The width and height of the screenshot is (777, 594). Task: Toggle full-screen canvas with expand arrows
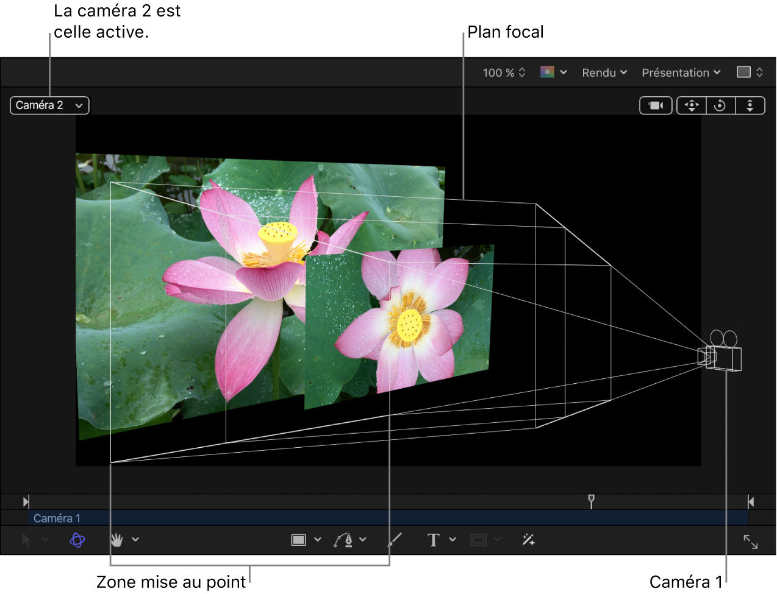pos(750,542)
